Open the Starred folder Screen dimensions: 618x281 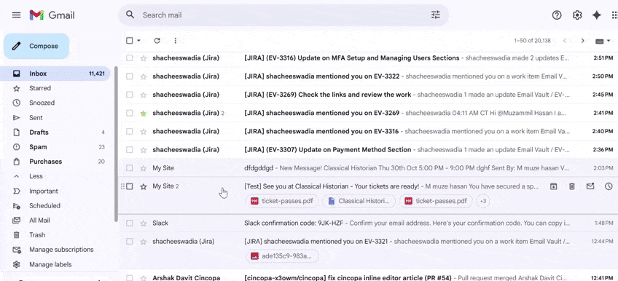(x=56, y=88)
